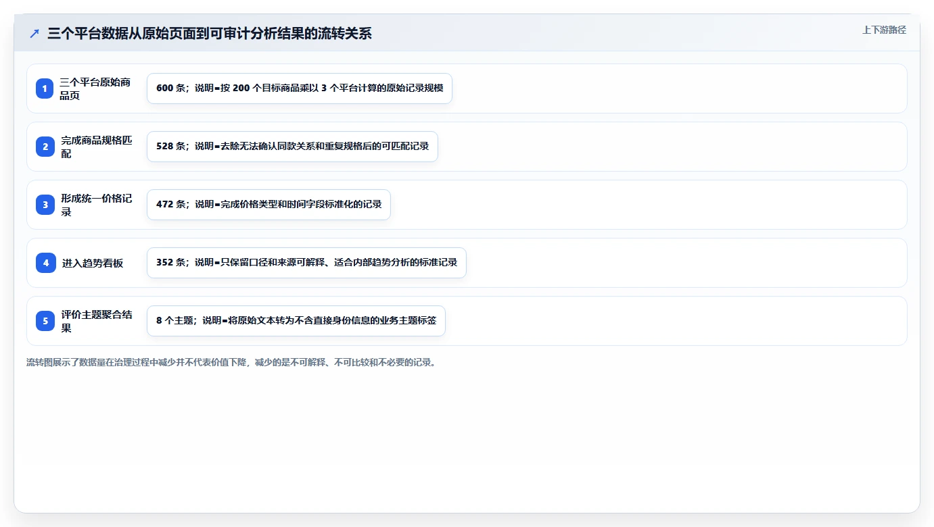The height and width of the screenshot is (527, 934).
Task: Select the step 5 number badge
Action: [x=45, y=321]
